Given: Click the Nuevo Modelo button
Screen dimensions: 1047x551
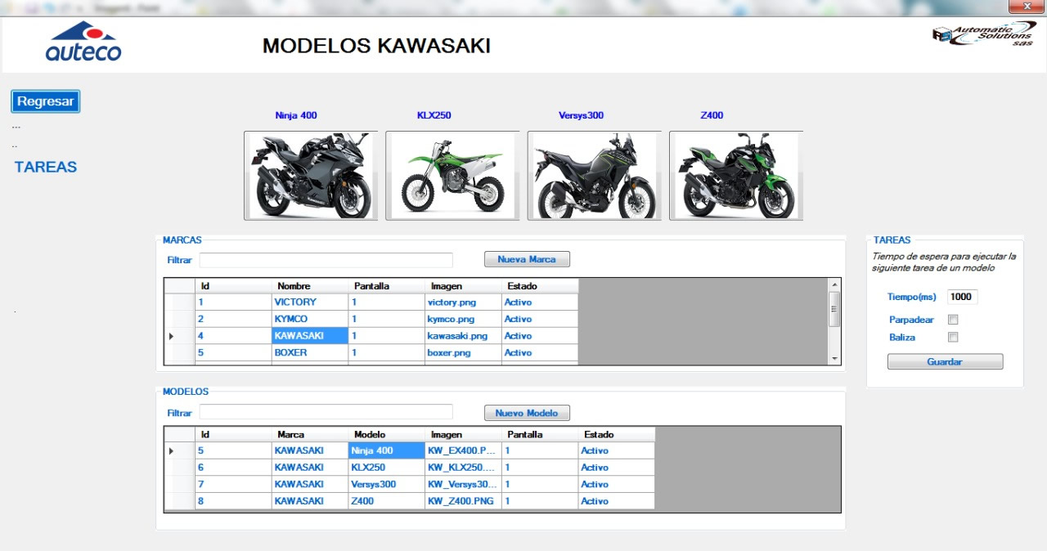Looking at the screenshot, I should click(x=527, y=413).
